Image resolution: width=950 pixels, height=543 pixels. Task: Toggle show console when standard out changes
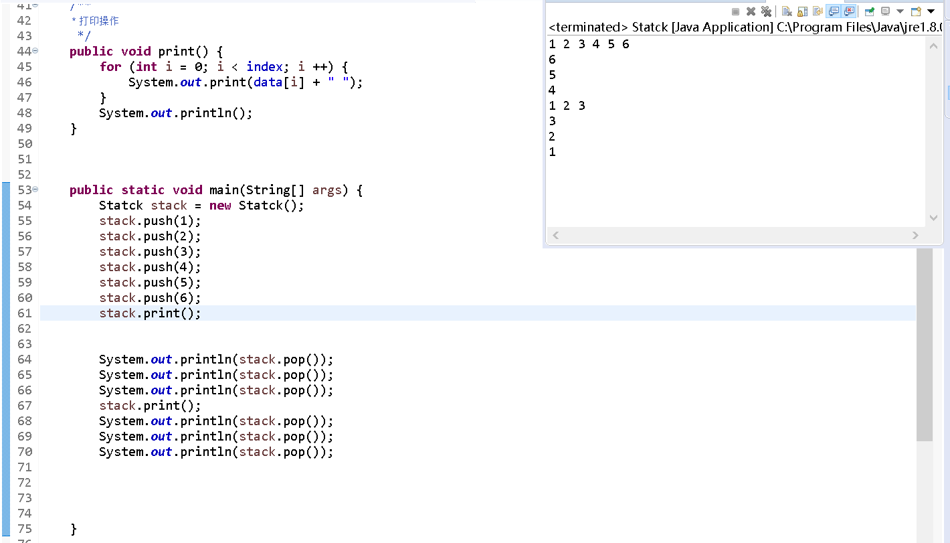tap(833, 11)
